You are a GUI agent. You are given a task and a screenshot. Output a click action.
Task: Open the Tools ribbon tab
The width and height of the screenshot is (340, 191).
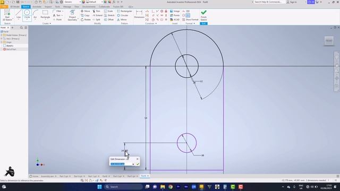57,7
